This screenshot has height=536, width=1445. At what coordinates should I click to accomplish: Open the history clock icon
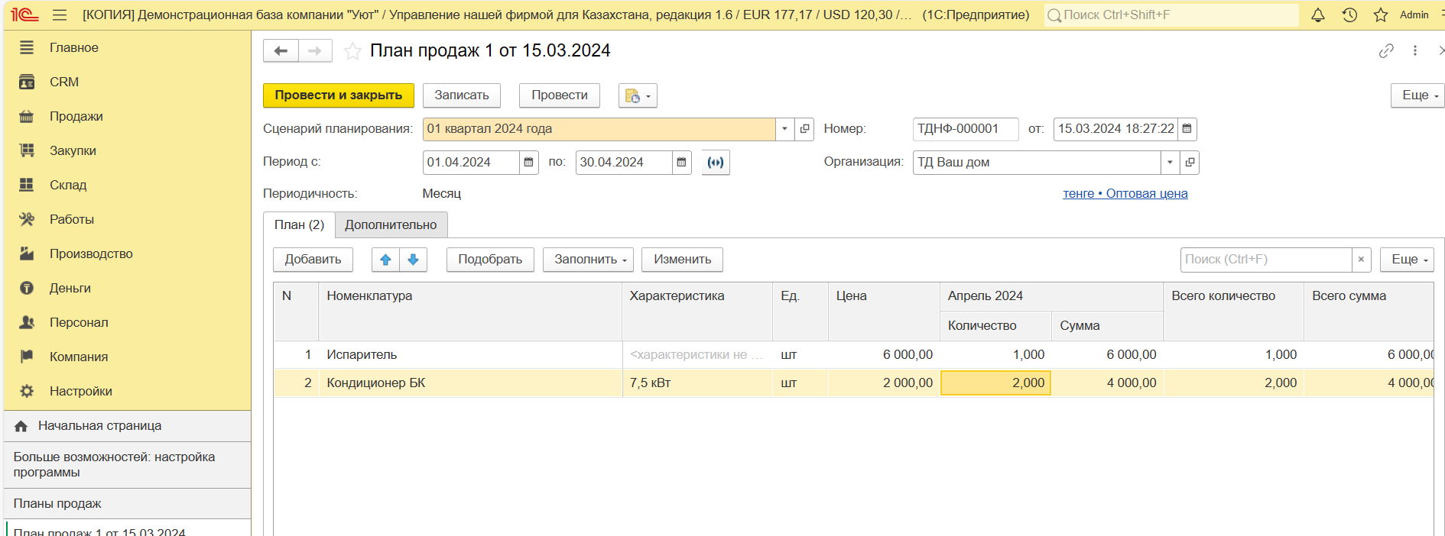coord(1349,15)
